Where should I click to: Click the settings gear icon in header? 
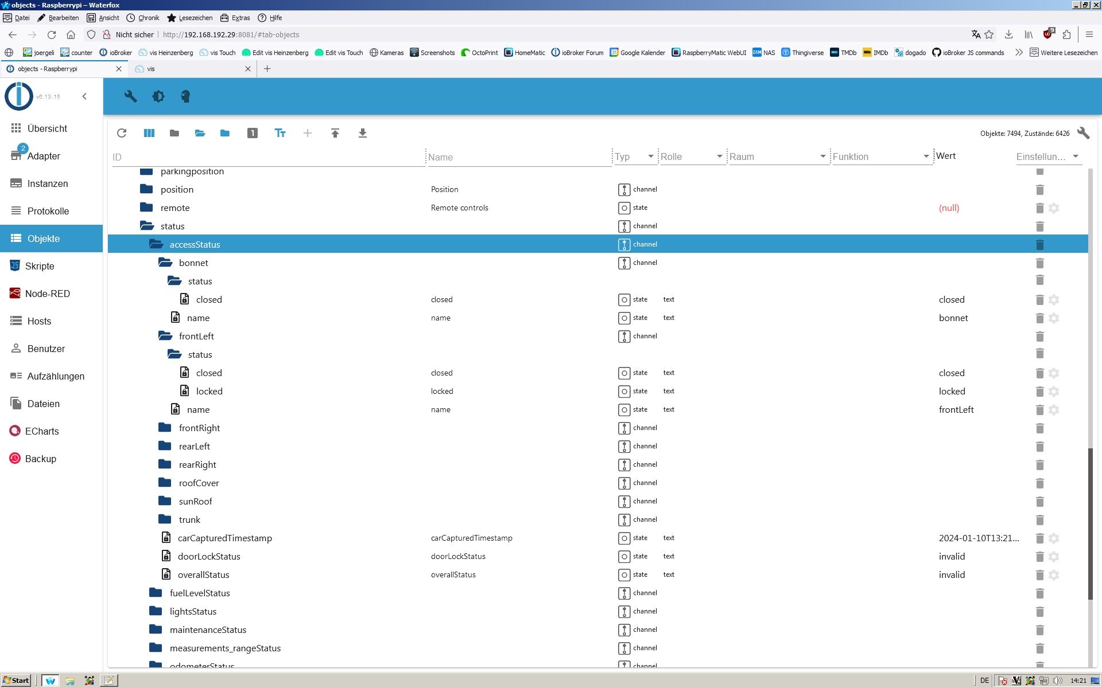tap(158, 96)
